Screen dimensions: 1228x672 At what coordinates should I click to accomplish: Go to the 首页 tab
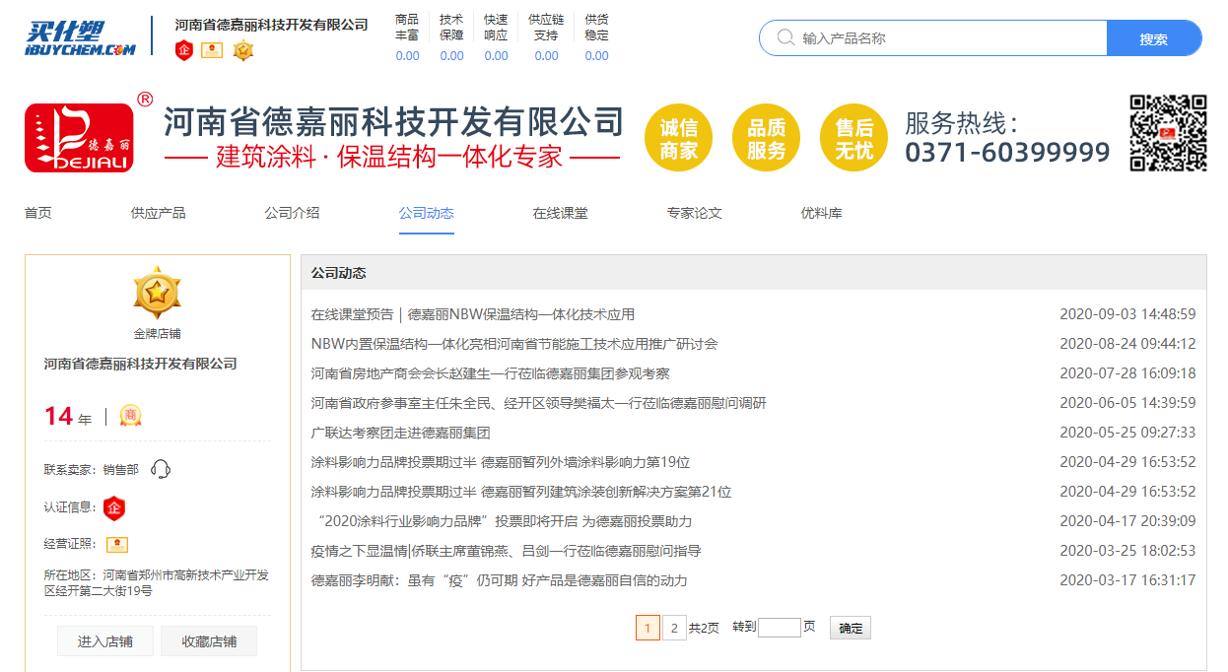38,213
